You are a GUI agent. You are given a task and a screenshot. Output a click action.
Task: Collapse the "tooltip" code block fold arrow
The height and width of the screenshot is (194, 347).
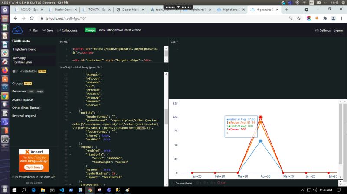(70, 113)
